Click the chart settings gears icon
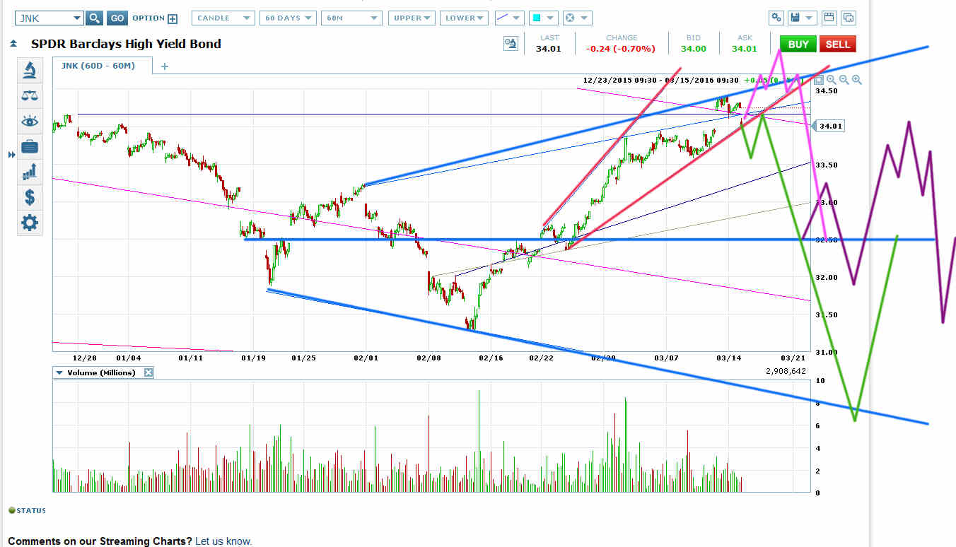 [x=776, y=18]
